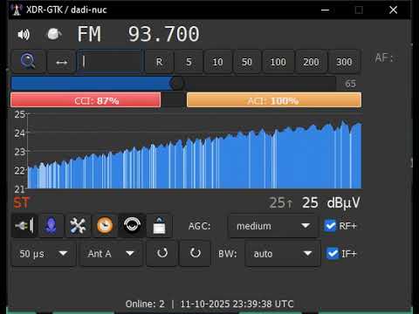This screenshot has height=314, width=419.
Task: Click the 11-10-2025 23:39:38 UTC timestamp
Action: [237, 304]
